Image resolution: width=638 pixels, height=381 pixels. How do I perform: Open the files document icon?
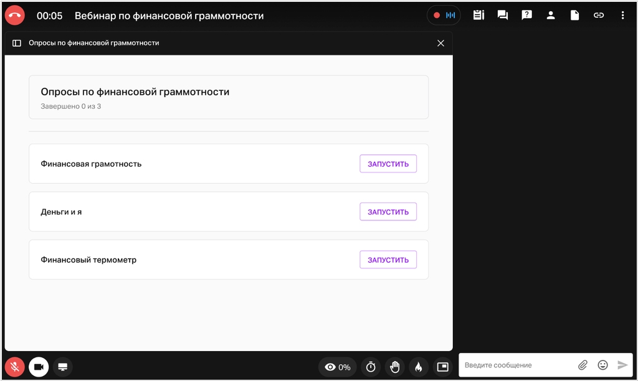574,16
